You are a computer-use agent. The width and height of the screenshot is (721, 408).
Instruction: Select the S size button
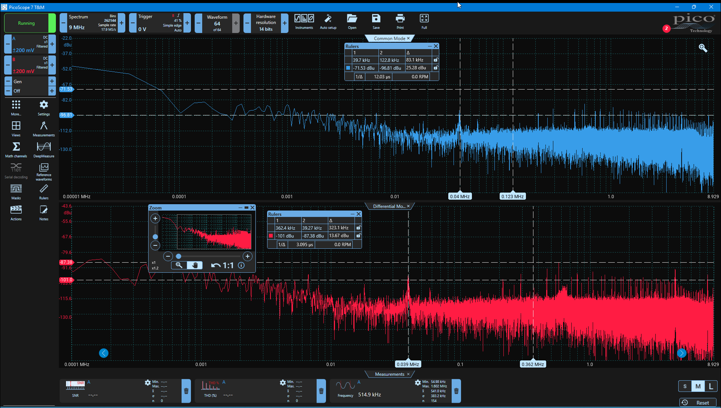(x=685, y=386)
